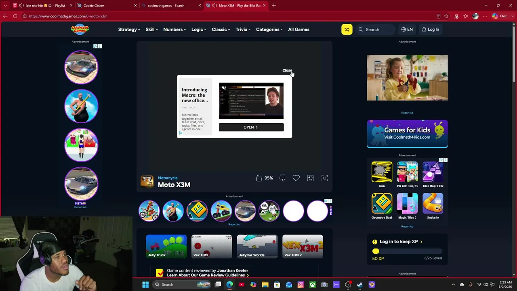
Task: Switch to the late nite hits Playlist tab
Action: tap(42, 6)
